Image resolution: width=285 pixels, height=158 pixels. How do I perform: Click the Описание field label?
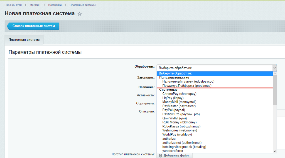click(147, 111)
